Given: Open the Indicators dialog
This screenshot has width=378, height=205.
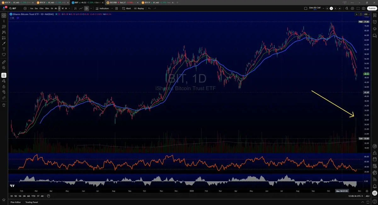Looking at the screenshot, I should pos(102,8).
